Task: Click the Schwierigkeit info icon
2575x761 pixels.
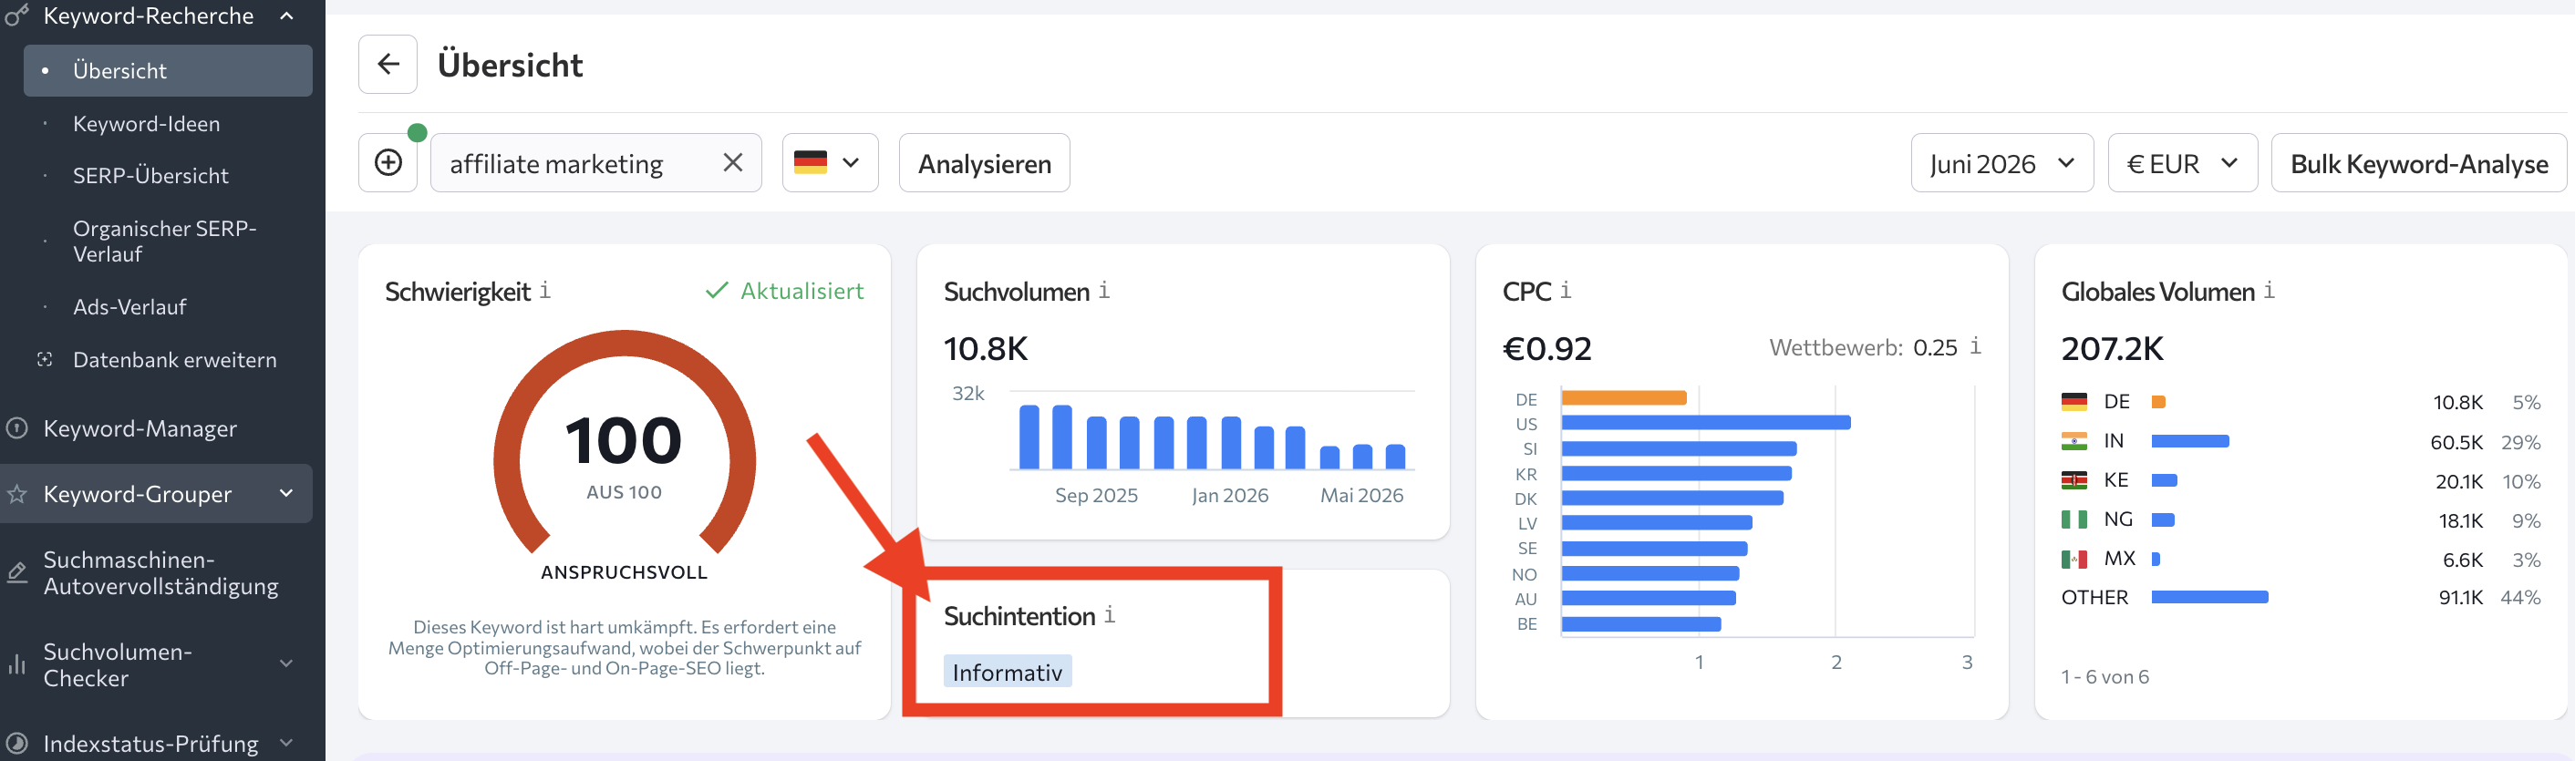Action: (x=544, y=291)
